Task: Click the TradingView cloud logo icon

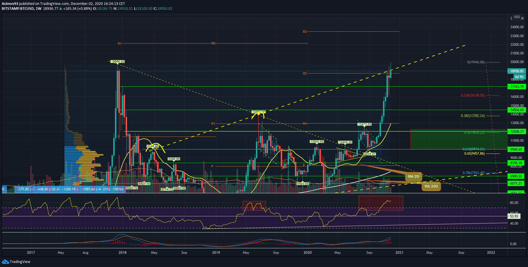Action: [5, 262]
